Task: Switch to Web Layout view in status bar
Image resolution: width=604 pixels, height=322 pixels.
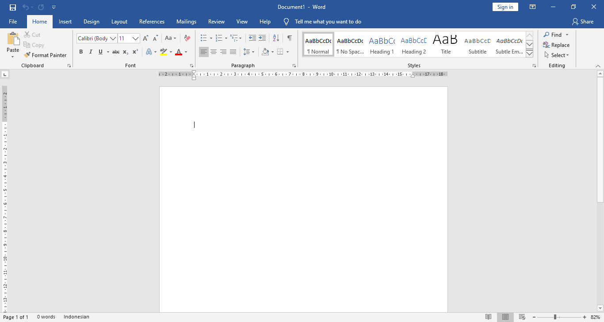Action: coord(522,317)
